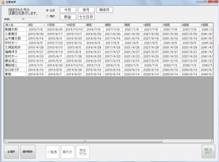
Task: Click the 七七日忌 button
Action: (x=86, y=17)
